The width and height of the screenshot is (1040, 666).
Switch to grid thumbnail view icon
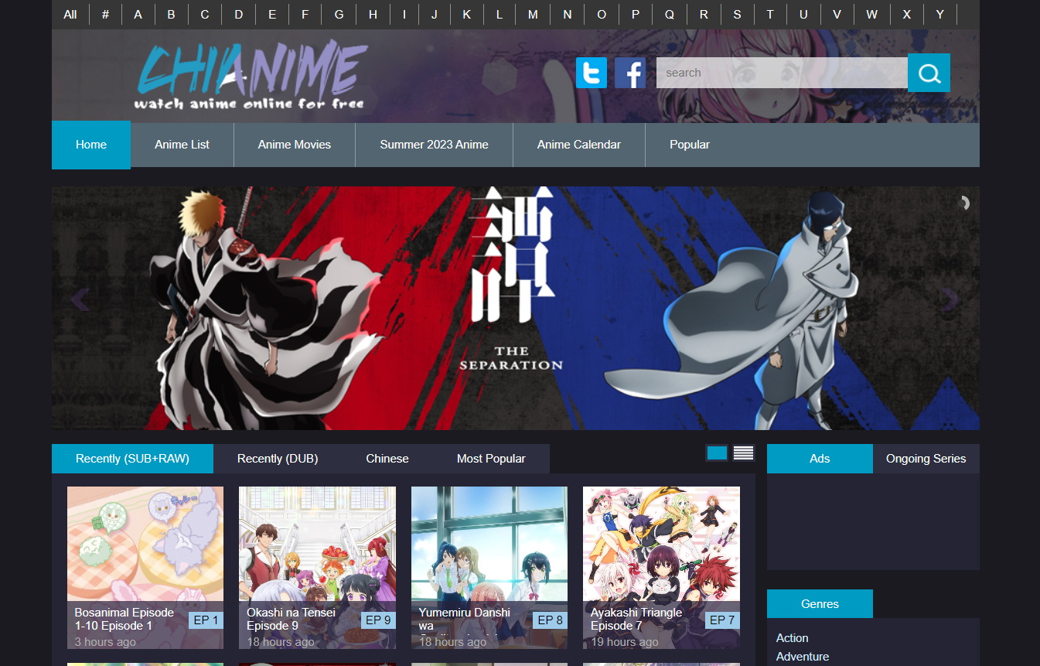click(717, 453)
